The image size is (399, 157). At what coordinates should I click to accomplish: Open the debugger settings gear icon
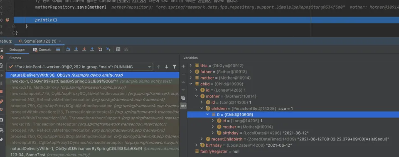pos(2,130)
